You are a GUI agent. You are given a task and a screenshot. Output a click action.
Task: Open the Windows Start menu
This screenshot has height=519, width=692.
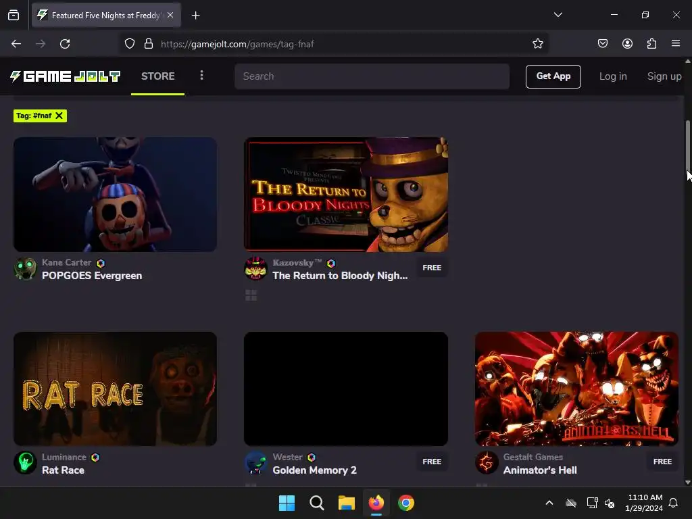coord(287,503)
